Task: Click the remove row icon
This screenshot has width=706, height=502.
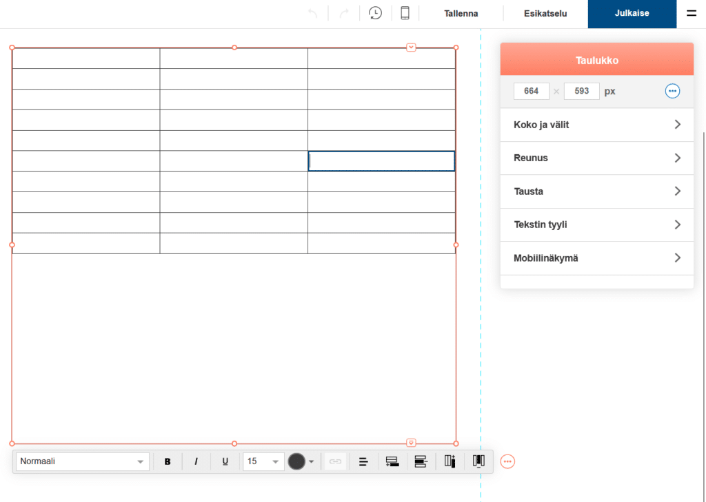Action: 421,461
